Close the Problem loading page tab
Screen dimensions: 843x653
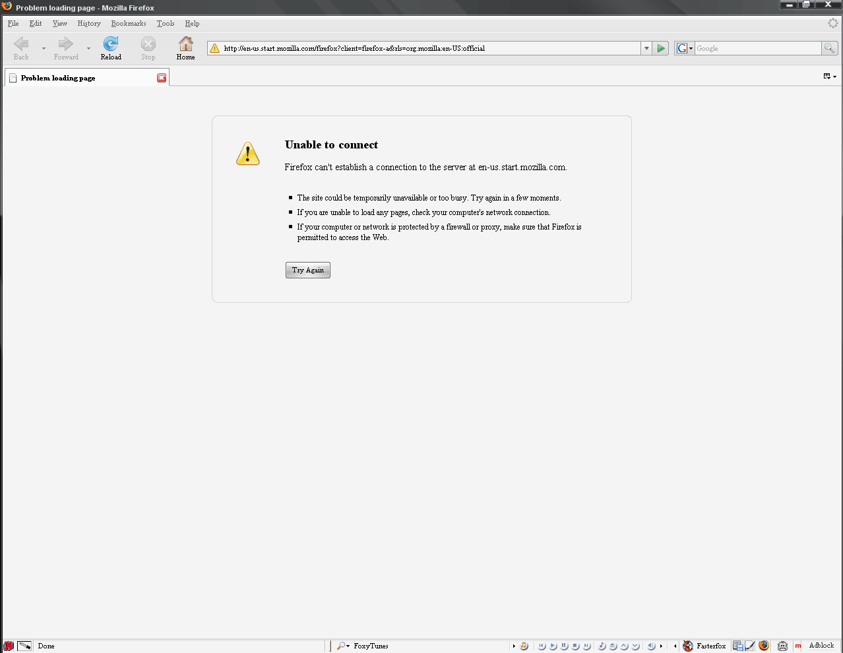162,78
